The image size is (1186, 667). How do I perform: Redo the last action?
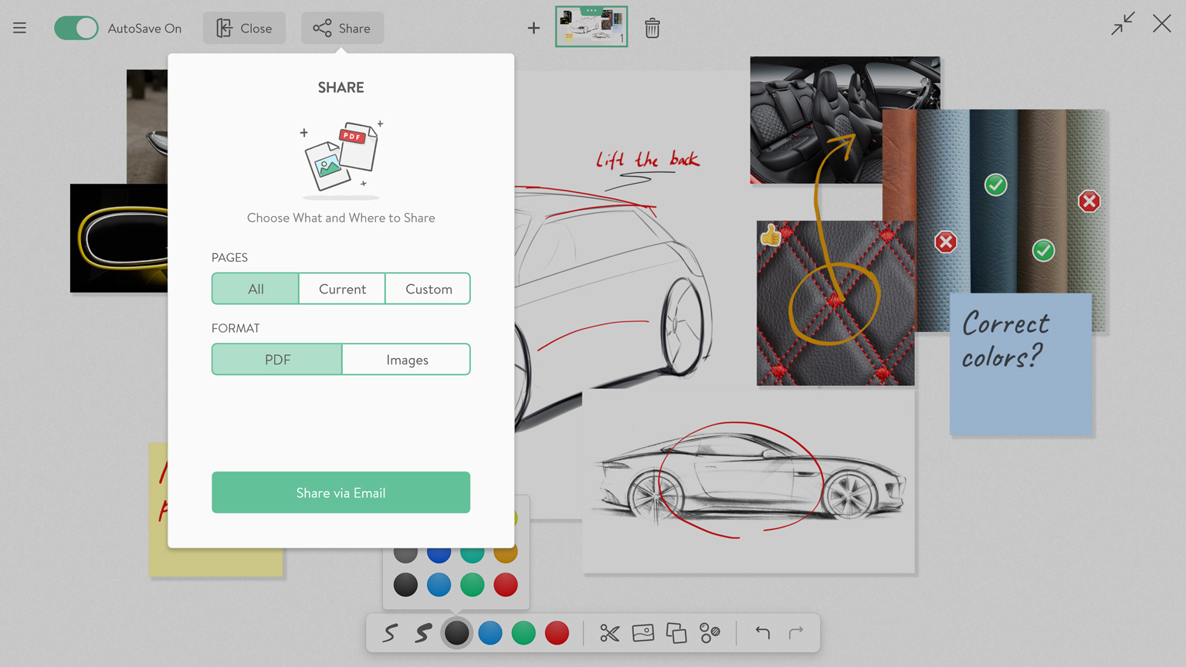tap(796, 633)
